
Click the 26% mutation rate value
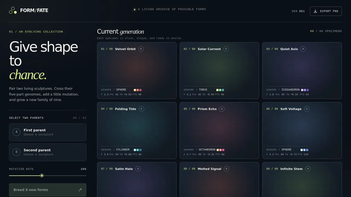point(84,169)
